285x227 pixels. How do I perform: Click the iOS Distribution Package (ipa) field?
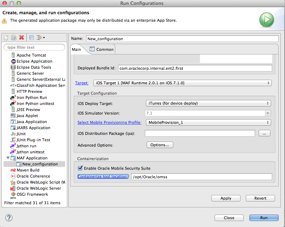tap(200, 133)
